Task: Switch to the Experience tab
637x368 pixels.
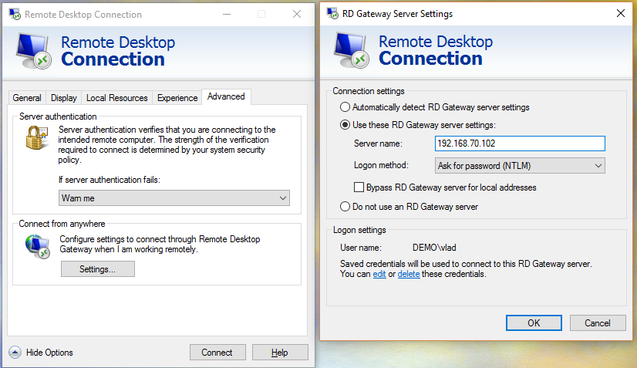Action: (177, 98)
